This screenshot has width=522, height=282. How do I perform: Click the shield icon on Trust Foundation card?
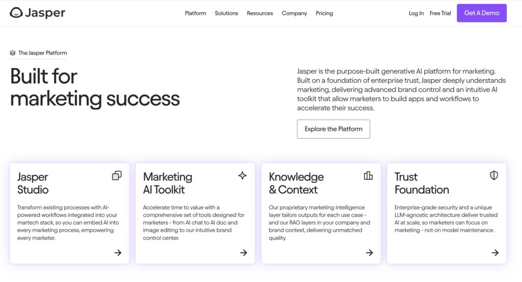494,175
